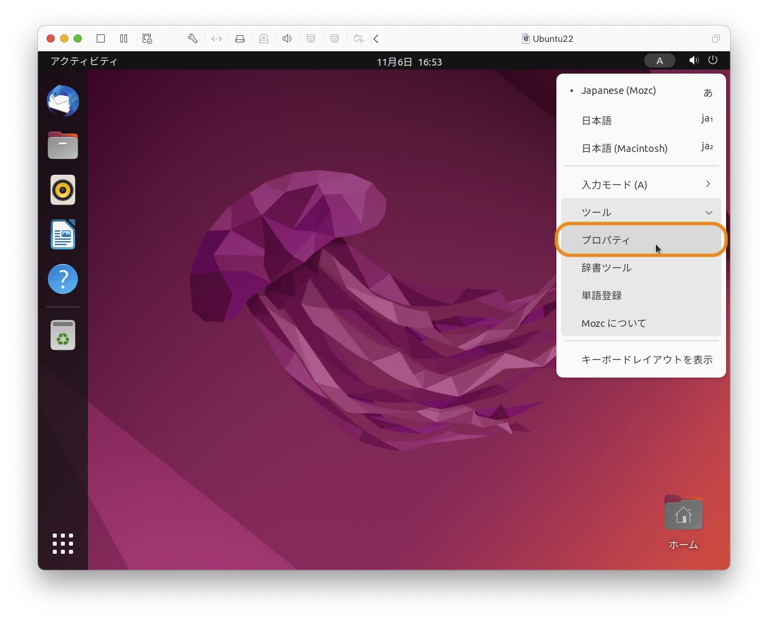Click the VM audio speaker toolbar icon

(287, 38)
